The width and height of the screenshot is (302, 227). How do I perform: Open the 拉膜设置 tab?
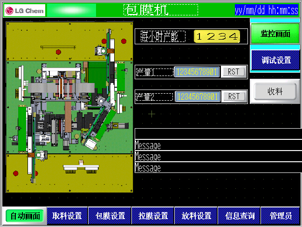(x=153, y=216)
